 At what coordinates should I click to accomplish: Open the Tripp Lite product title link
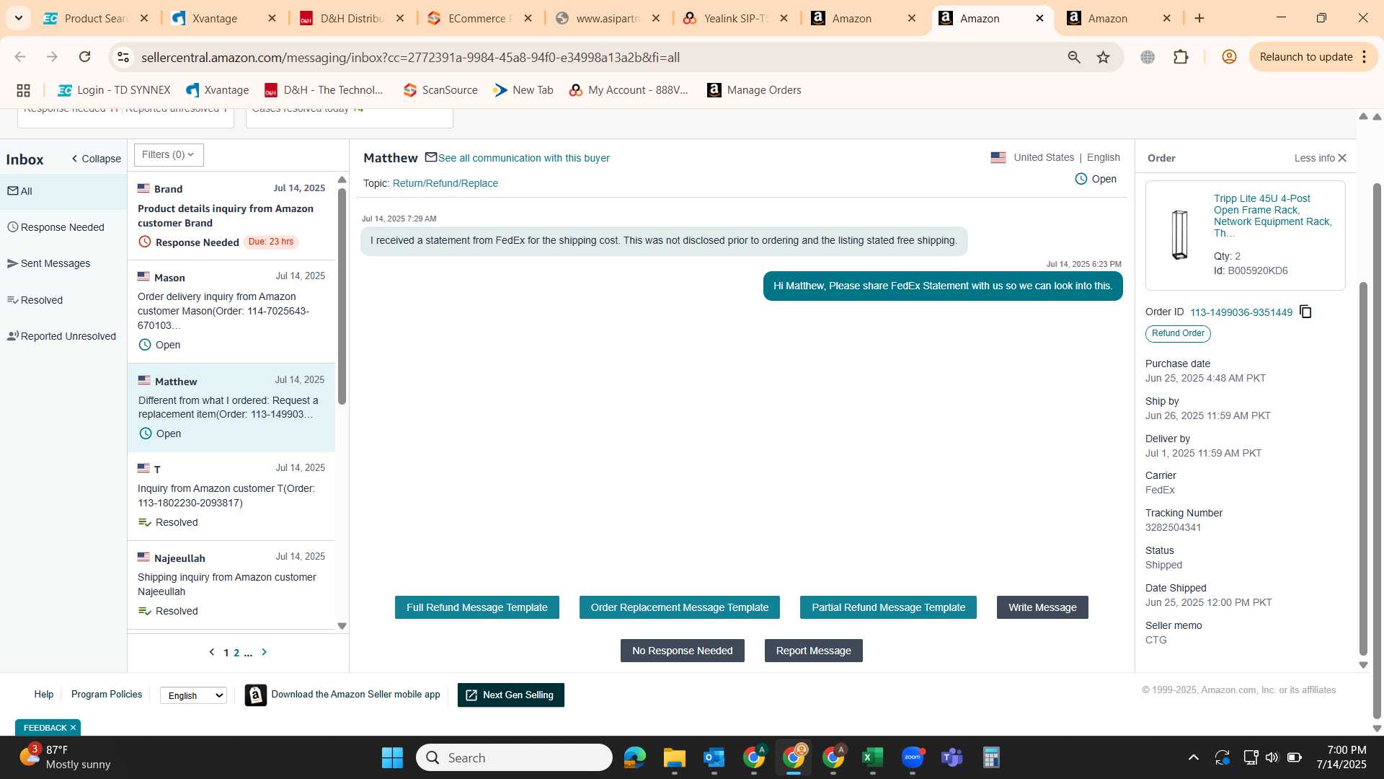point(1273,216)
